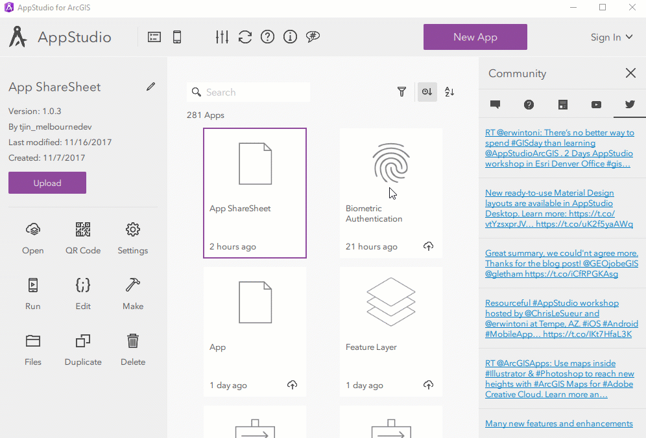Open preferences sliders icon in toolbar

coord(222,37)
